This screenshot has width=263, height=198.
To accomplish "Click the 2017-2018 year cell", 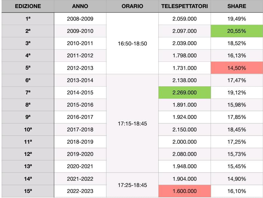I will 80,130.
